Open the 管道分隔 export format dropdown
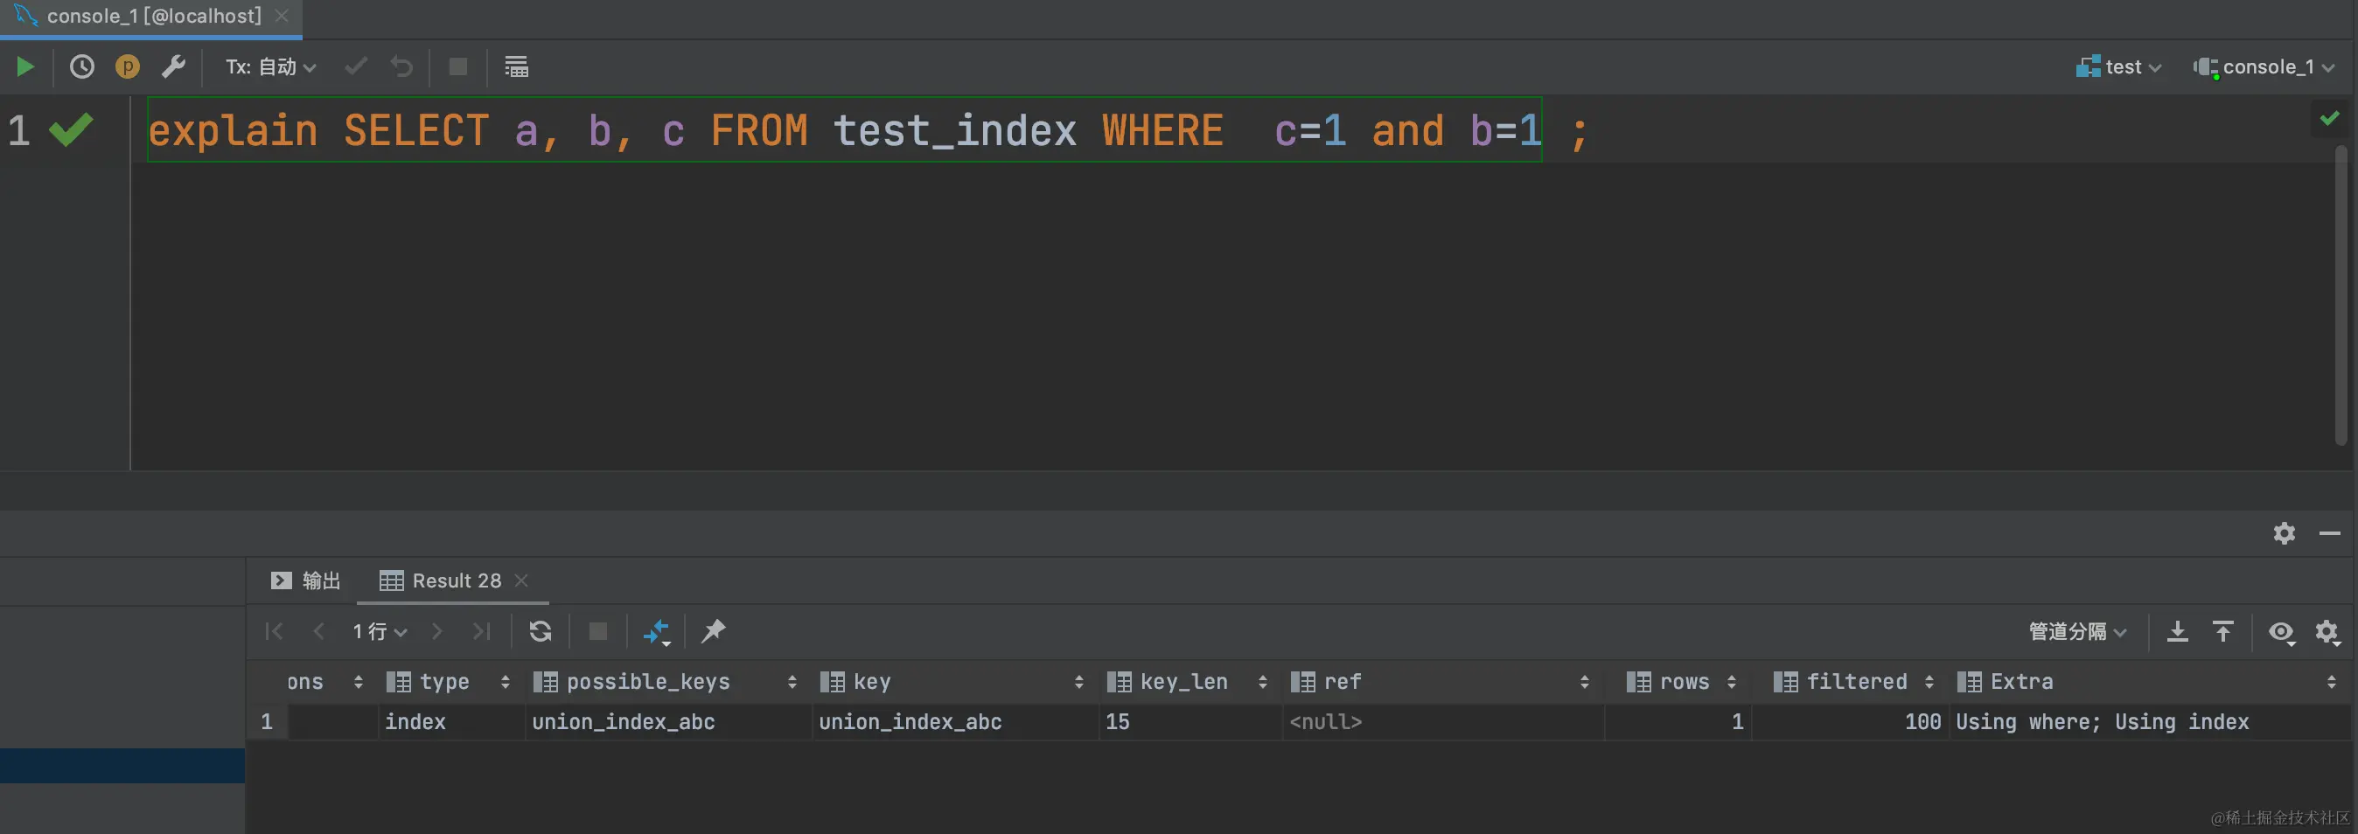Image resolution: width=2358 pixels, height=834 pixels. [2078, 632]
